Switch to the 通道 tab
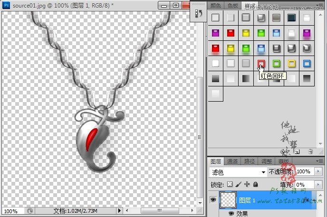 232,161
